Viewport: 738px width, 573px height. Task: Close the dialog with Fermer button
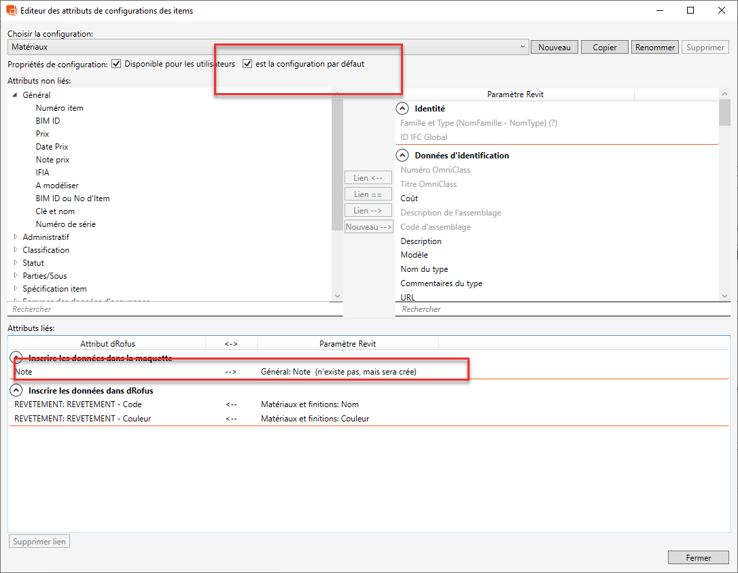pos(698,558)
